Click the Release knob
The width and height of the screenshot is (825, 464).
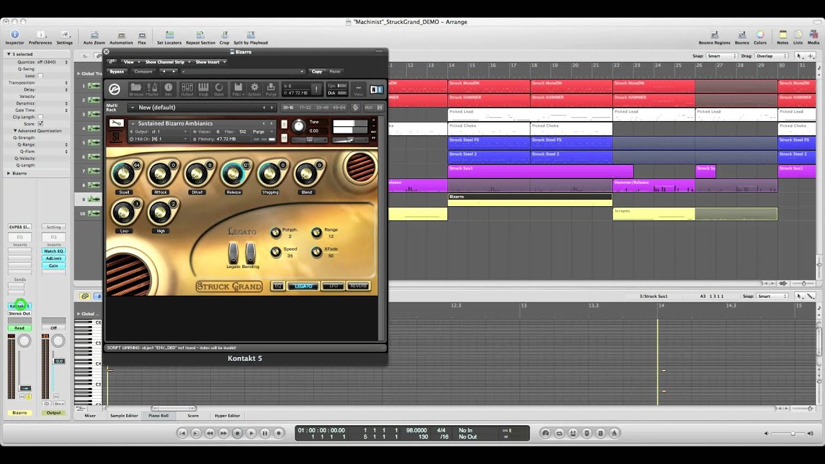(x=233, y=173)
